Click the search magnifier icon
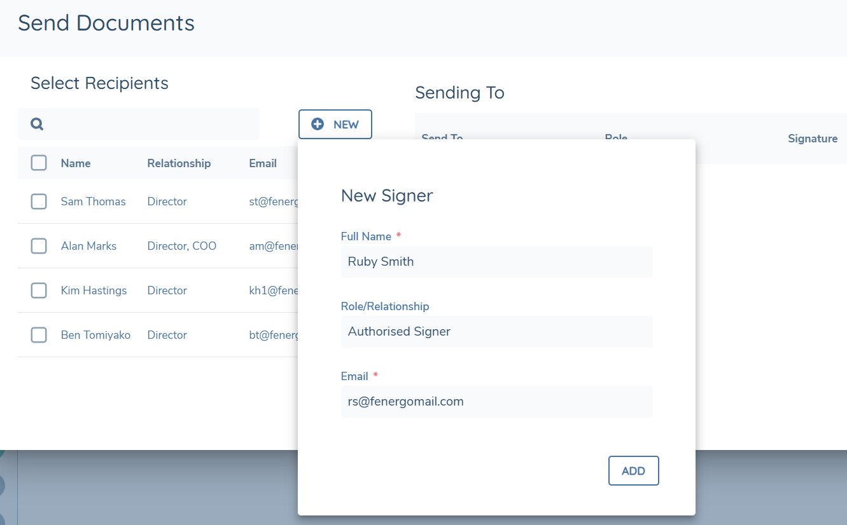 (37, 124)
